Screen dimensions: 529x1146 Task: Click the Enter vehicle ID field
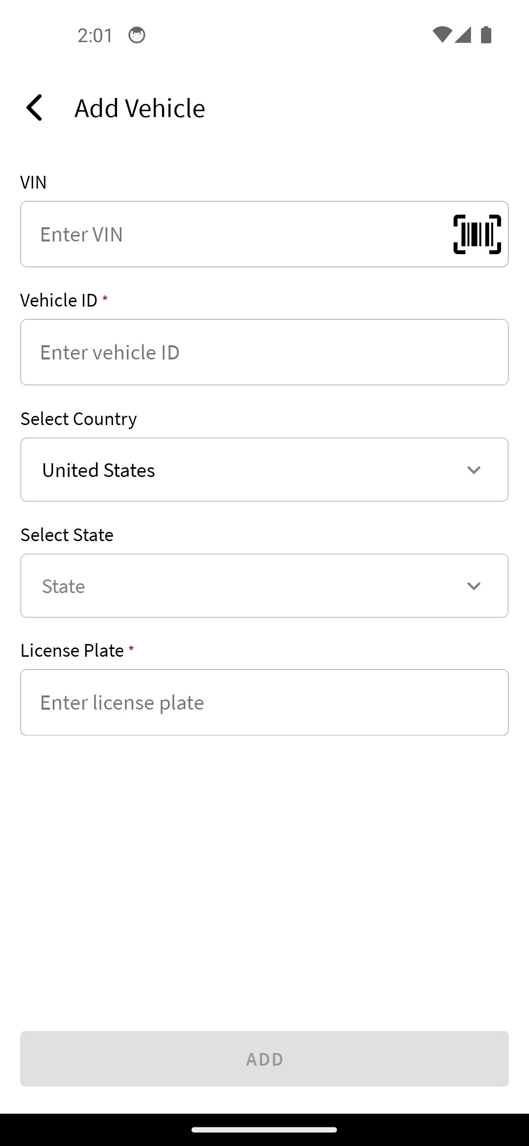(x=264, y=353)
